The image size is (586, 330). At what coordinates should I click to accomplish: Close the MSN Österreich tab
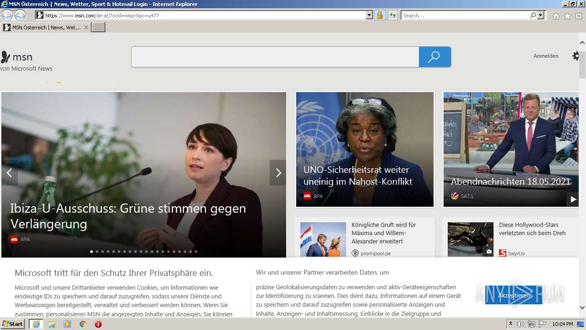(86, 27)
